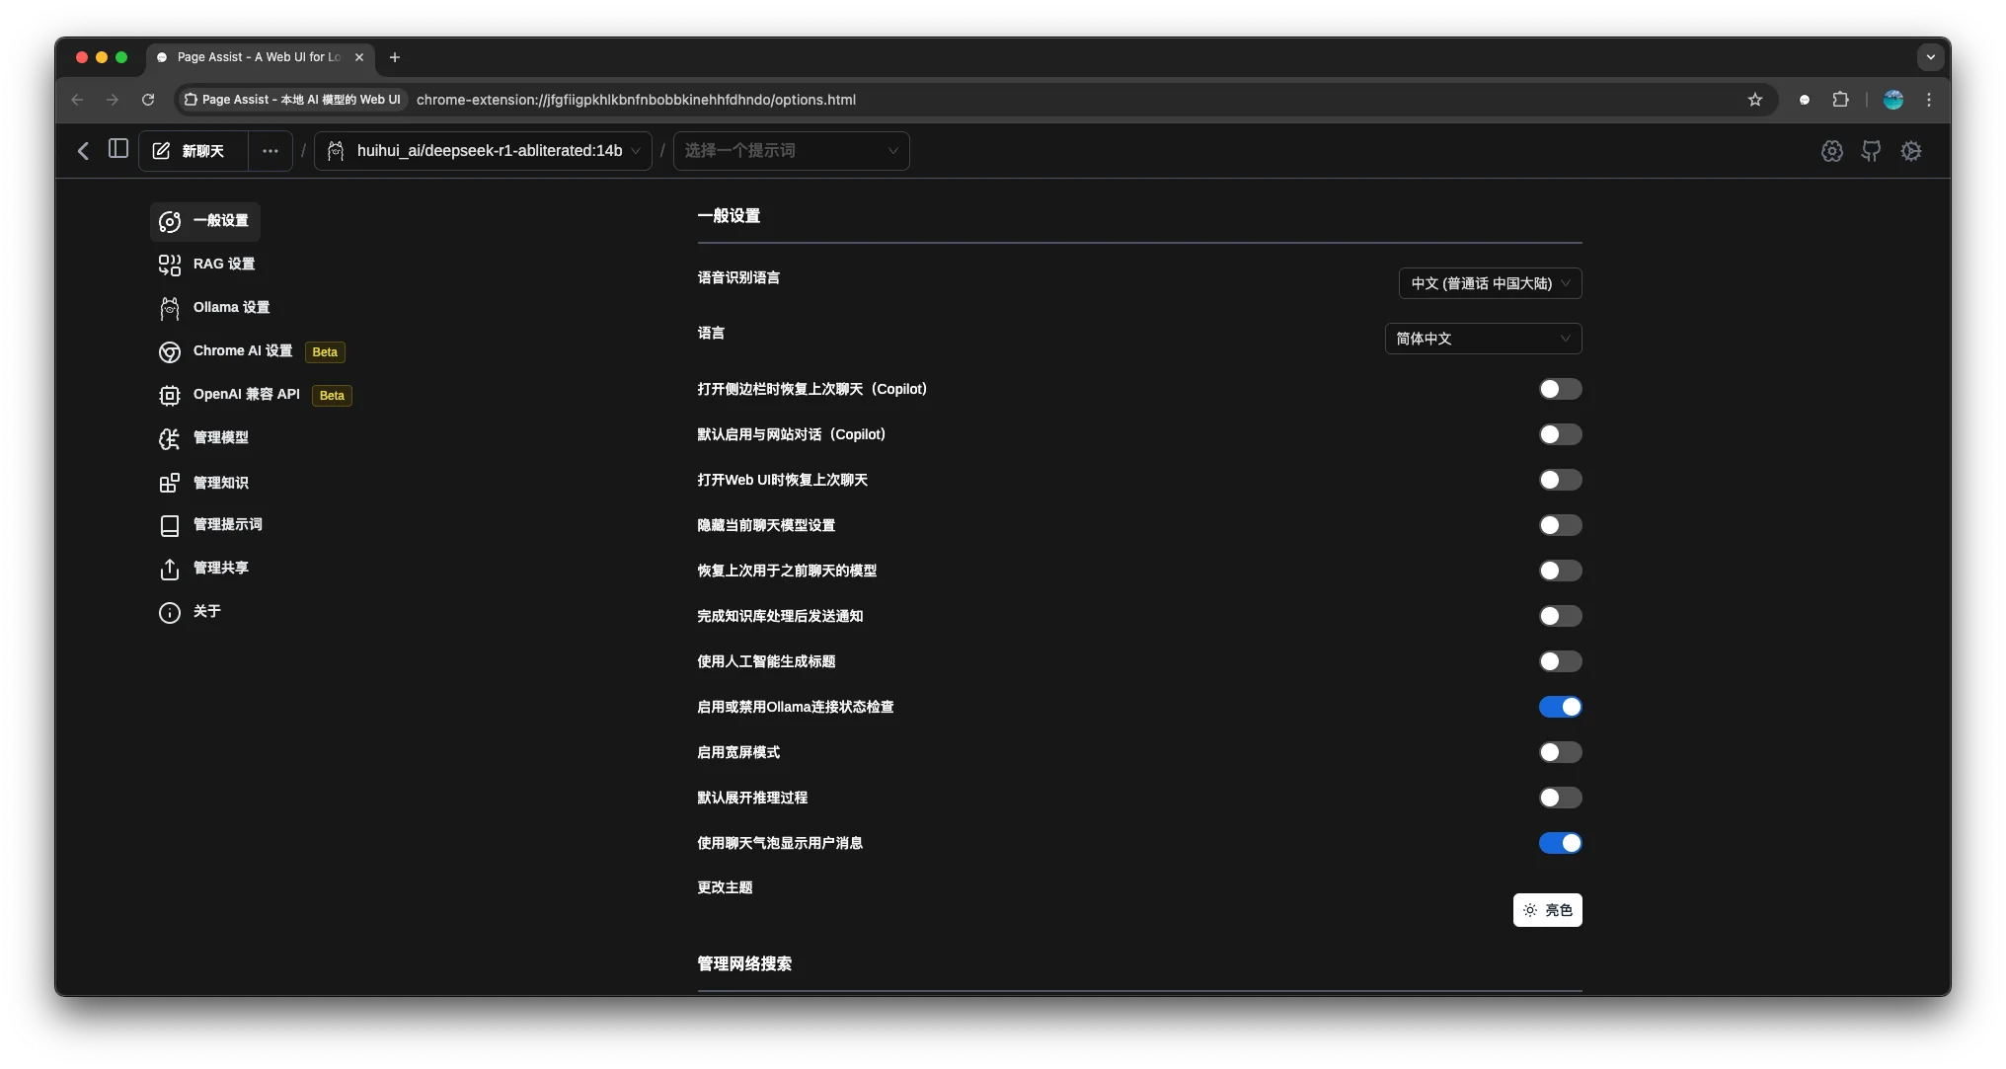This screenshot has width=2006, height=1069.
Task: Select the Page Assist browser tab
Action: point(261,57)
